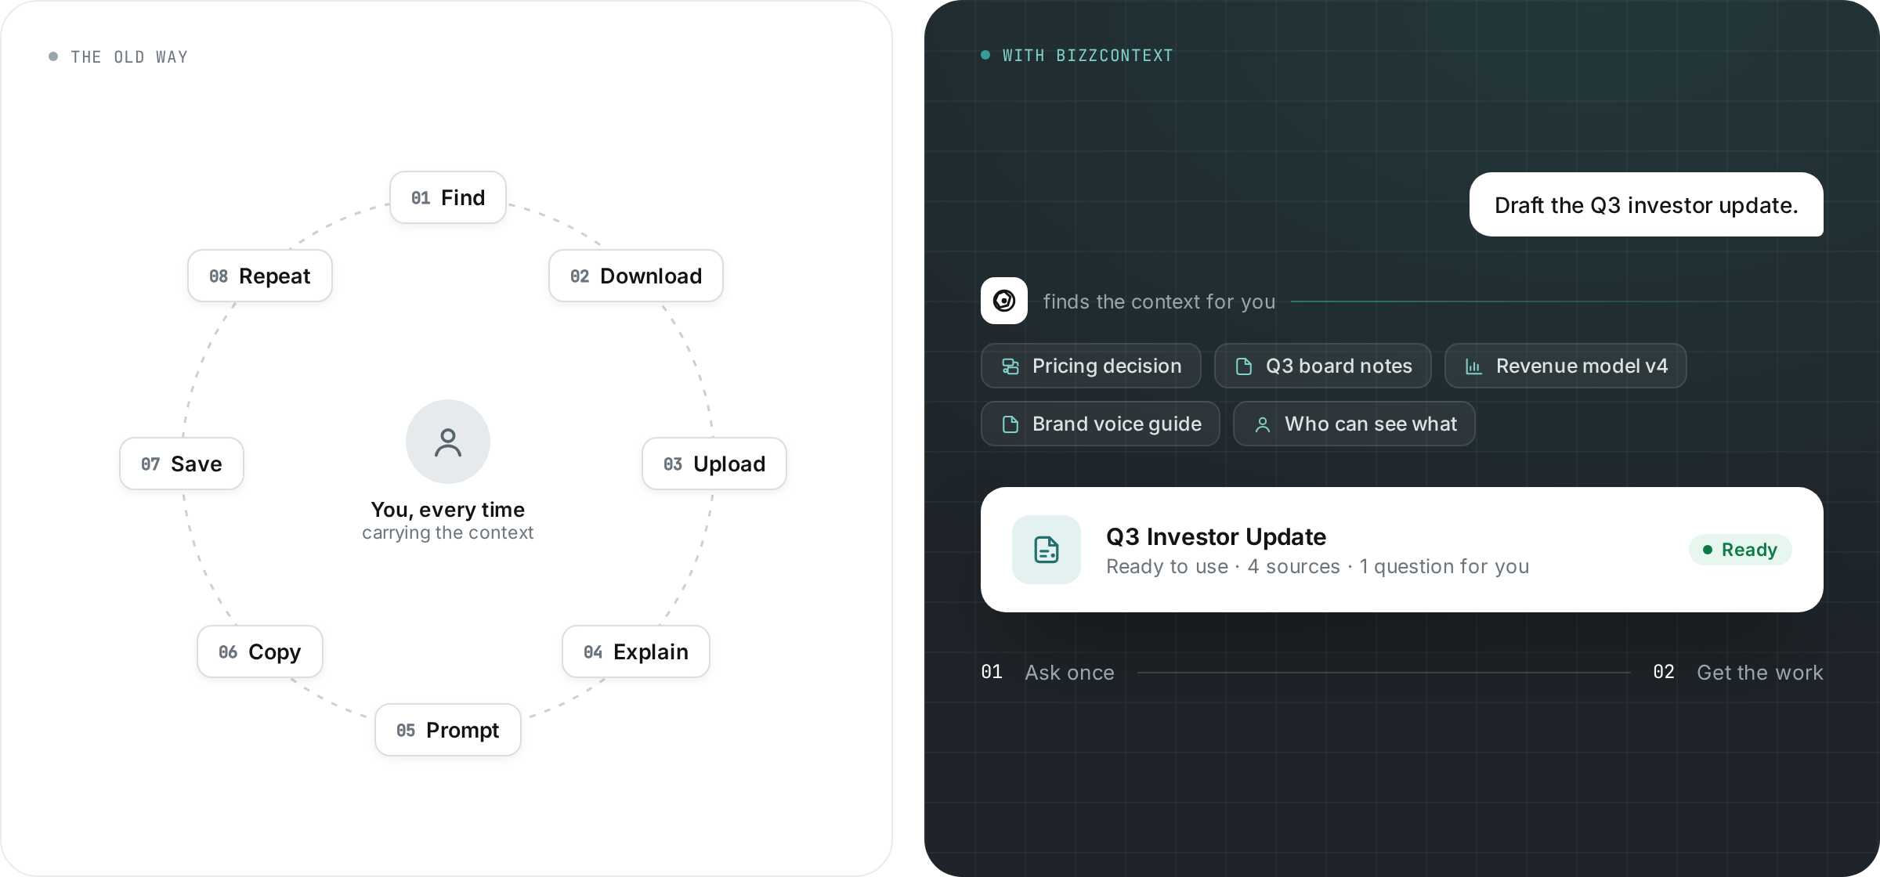Screen dimensions: 1880x877
Task: Open the Q3 Investor Update card title
Action: click(1216, 536)
